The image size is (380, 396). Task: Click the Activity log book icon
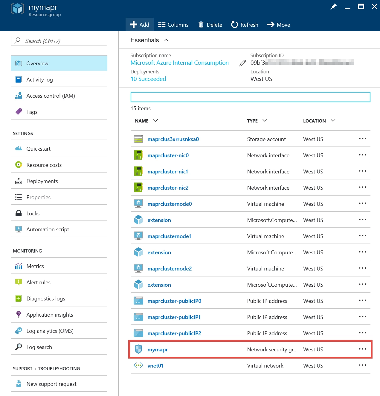(19, 79)
